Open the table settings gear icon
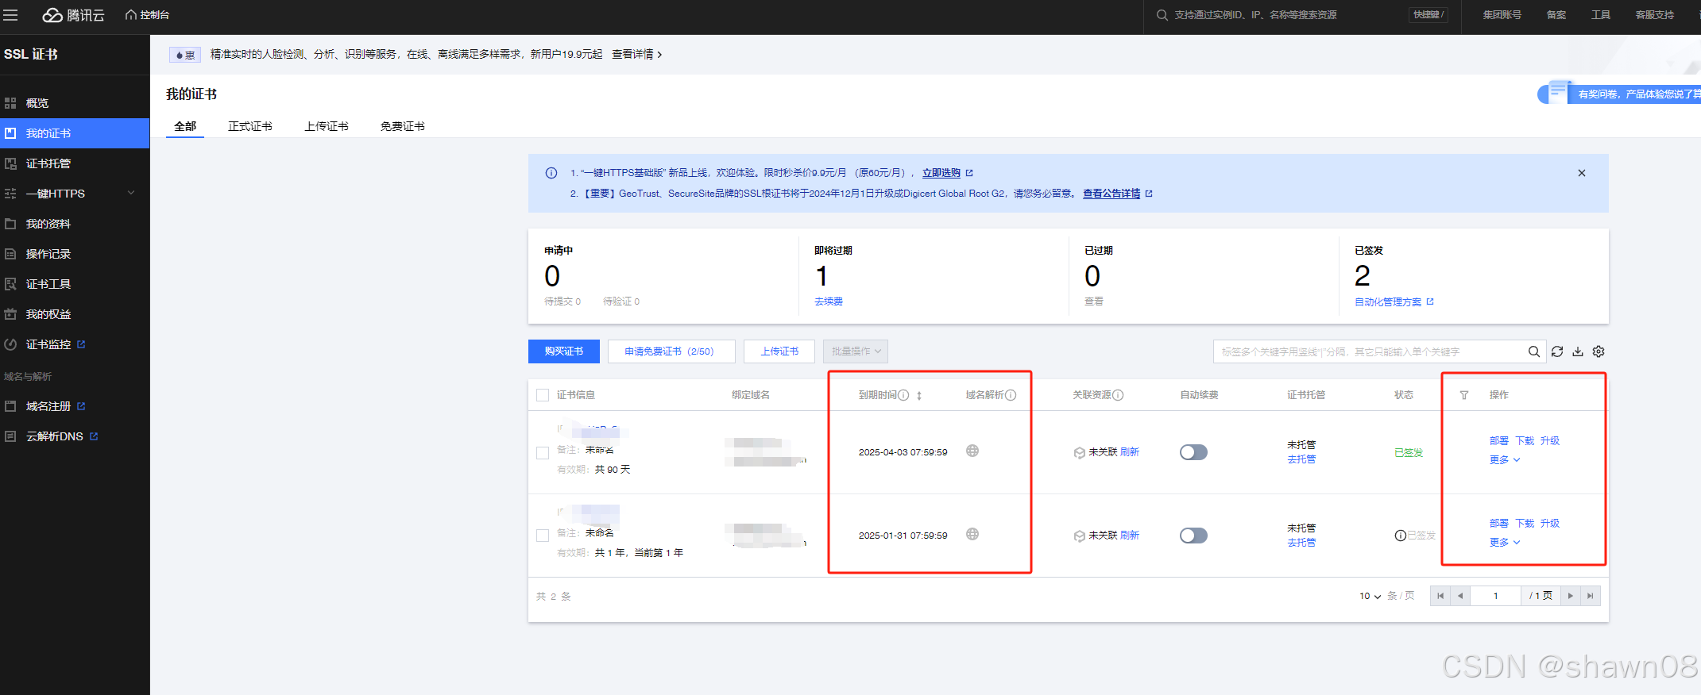The height and width of the screenshot is (695, 1701). click(x=1599, y=351)
